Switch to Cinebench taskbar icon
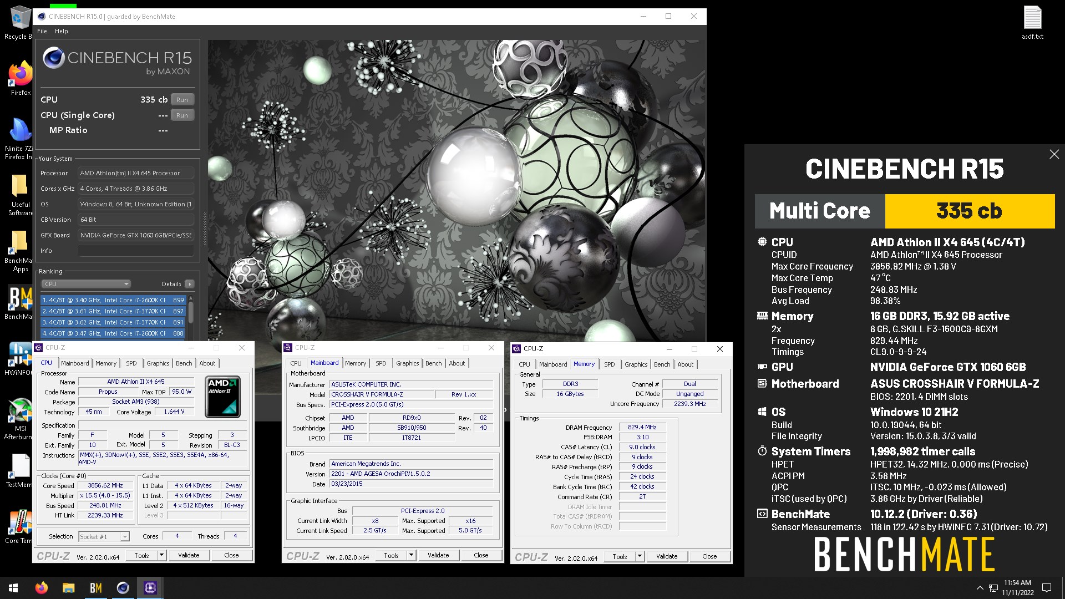Image resolution: width=1065 pixels, height=599 pixels. point(123,588)
